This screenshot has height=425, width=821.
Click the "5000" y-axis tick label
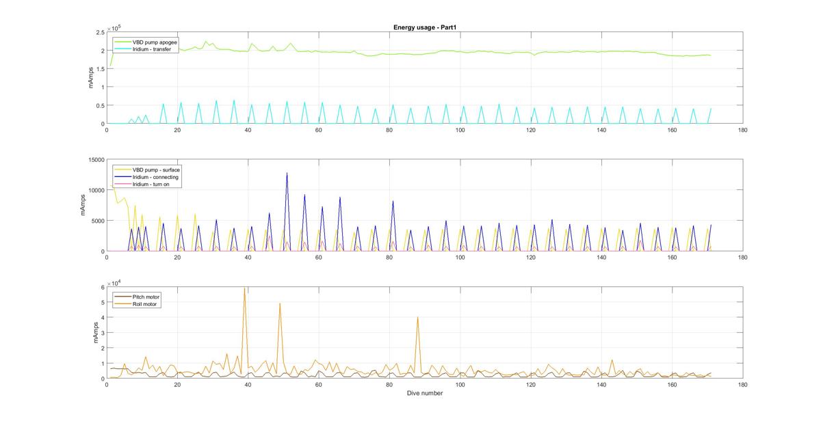click(96, 221)
